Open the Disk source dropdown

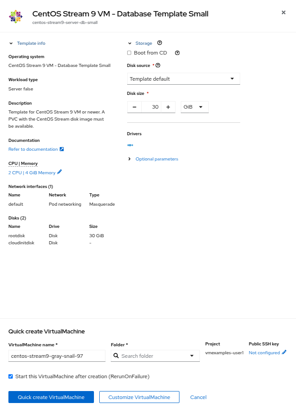[183, 79]
